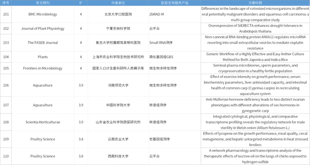Select the Seminal plasma microbiomes title cell

pyautogui.click(x=255, y=68)
